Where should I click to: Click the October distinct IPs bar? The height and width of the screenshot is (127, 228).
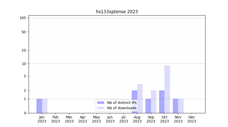(162, 102)
